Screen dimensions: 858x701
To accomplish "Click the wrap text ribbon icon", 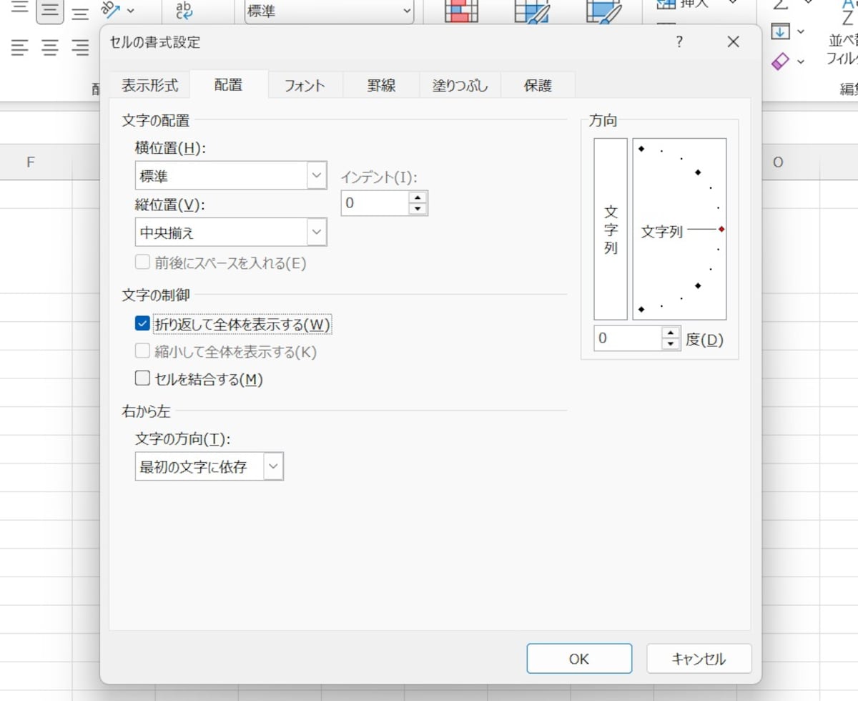I will (x=182, y=9).
